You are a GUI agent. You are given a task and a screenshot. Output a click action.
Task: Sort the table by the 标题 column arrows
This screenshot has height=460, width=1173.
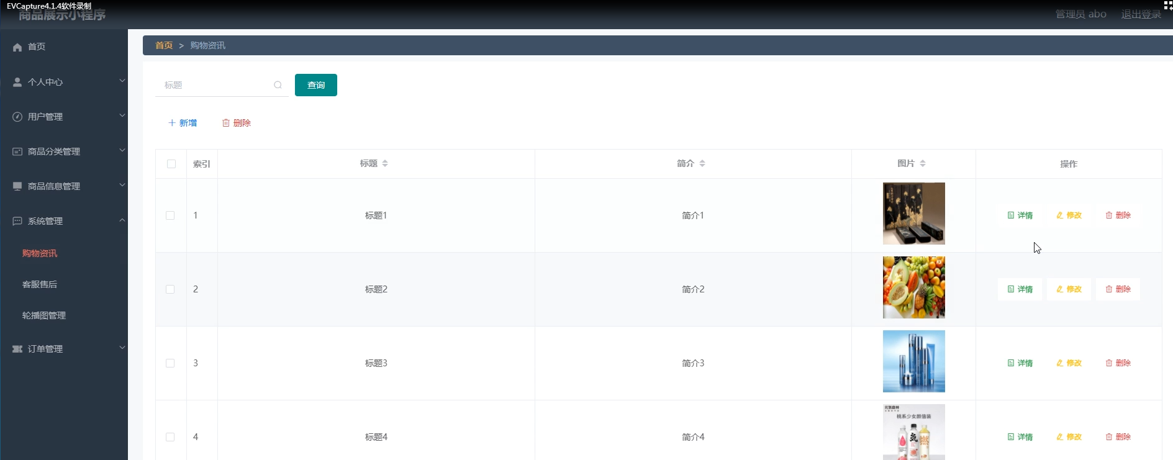(385, 163)
